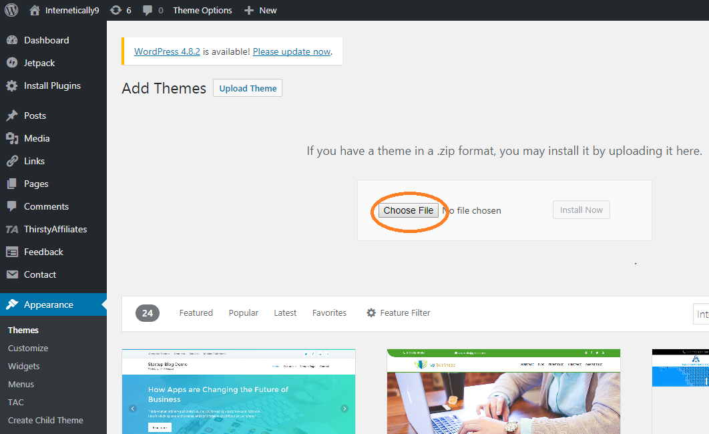
Task: Click the Feature Filter gear icon
Action: click(x=371, y=313)
